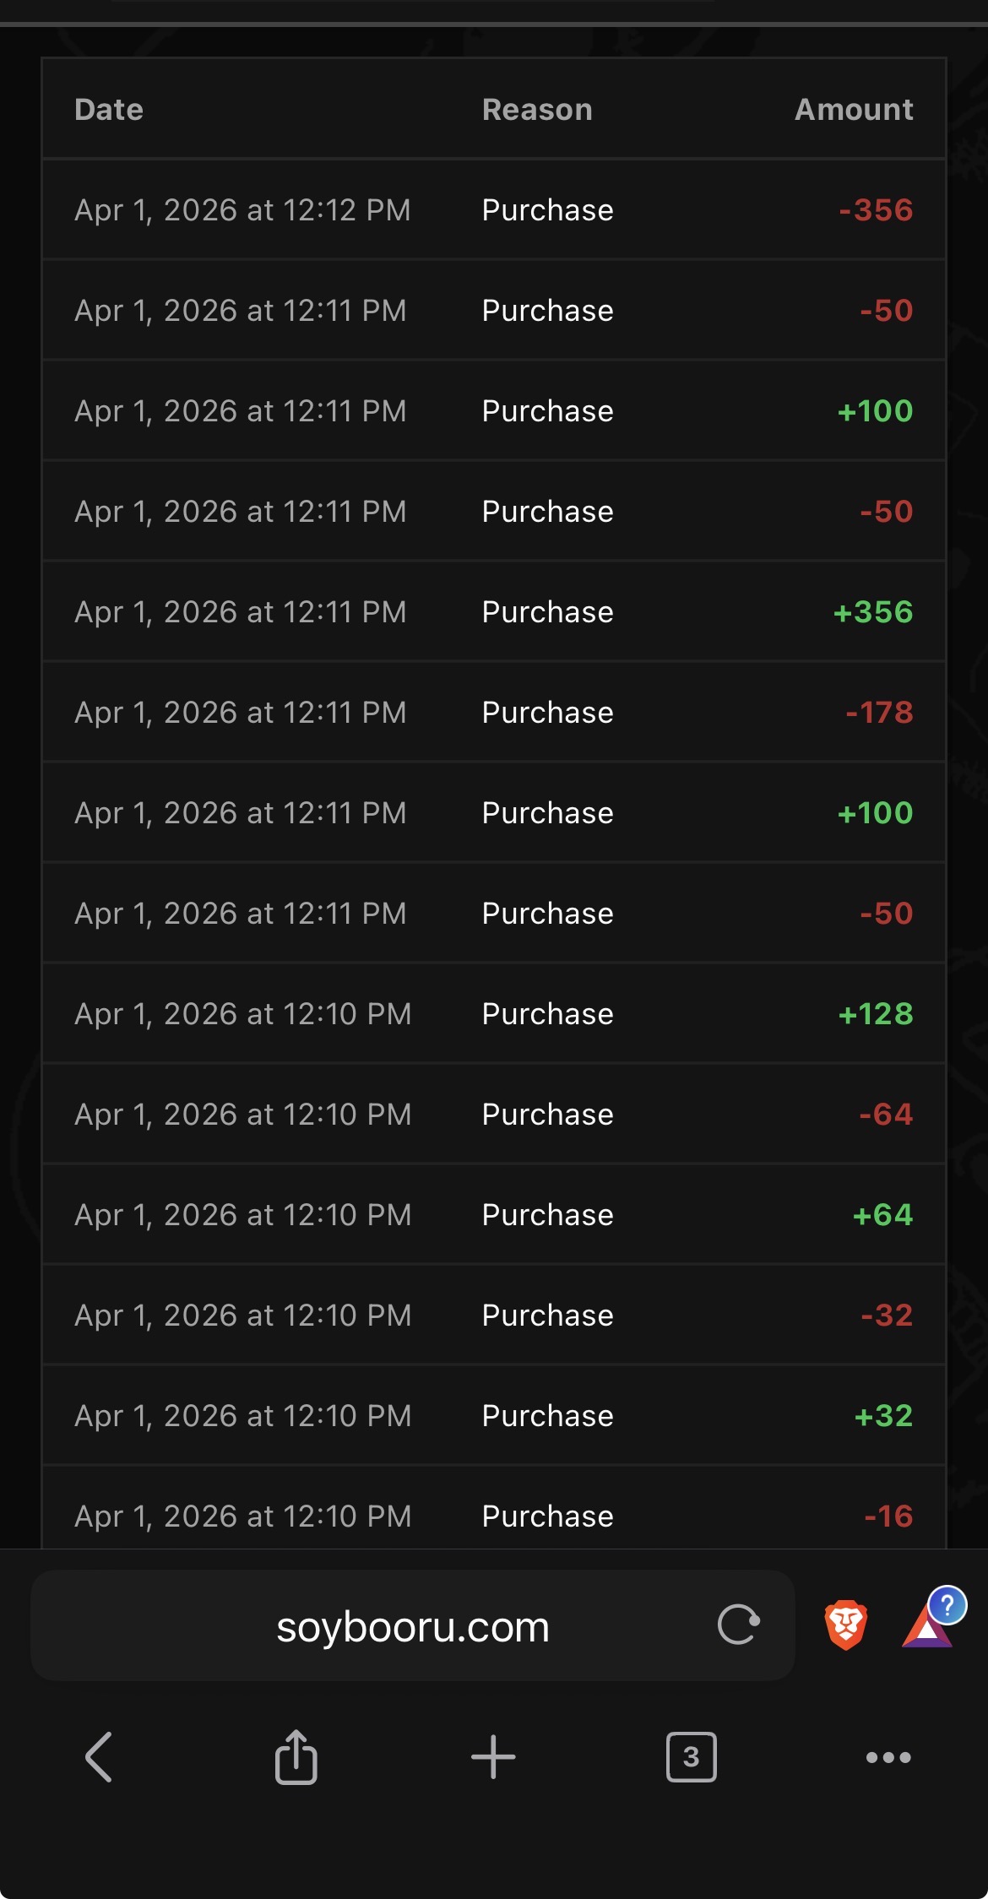
Task: Select the -64 purchase row
Action: [x=493, y=1115]
